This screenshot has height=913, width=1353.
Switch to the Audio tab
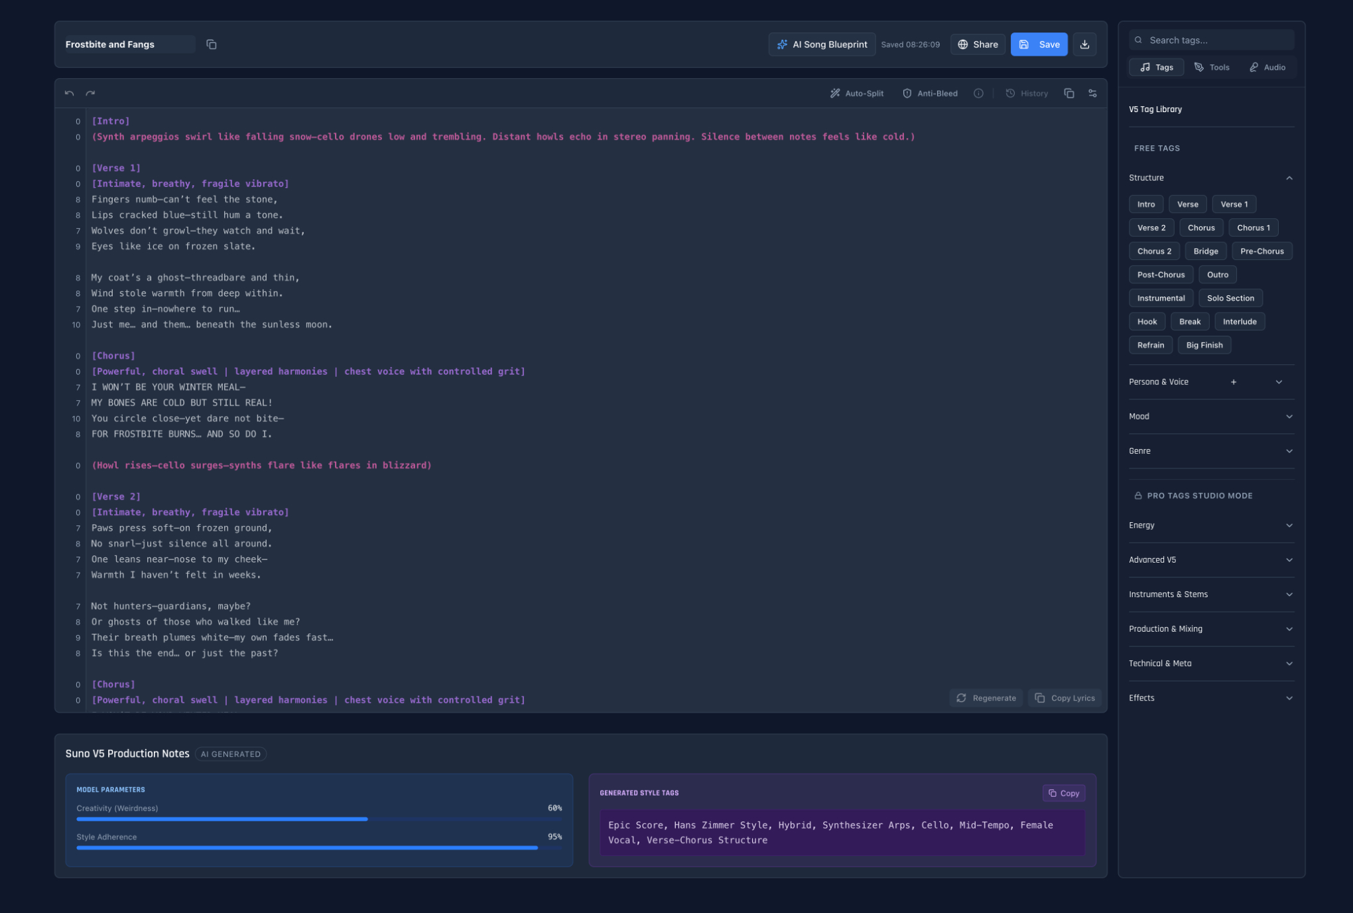click(x=1267, y=67)
